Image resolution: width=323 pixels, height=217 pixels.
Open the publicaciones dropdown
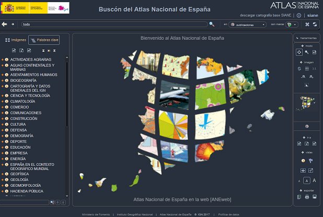(248, 25)
